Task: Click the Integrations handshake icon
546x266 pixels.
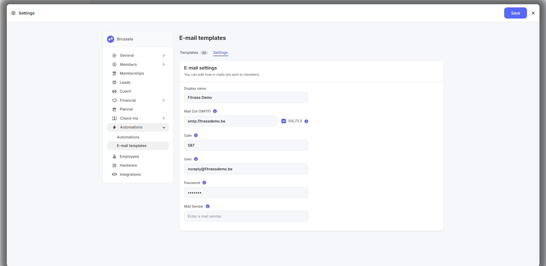Action: pyautogui.click(x=114, y=175)
